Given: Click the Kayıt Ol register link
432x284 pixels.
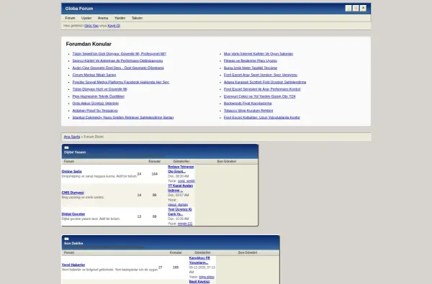Looking at the screenshot, I should pos(114,26).
